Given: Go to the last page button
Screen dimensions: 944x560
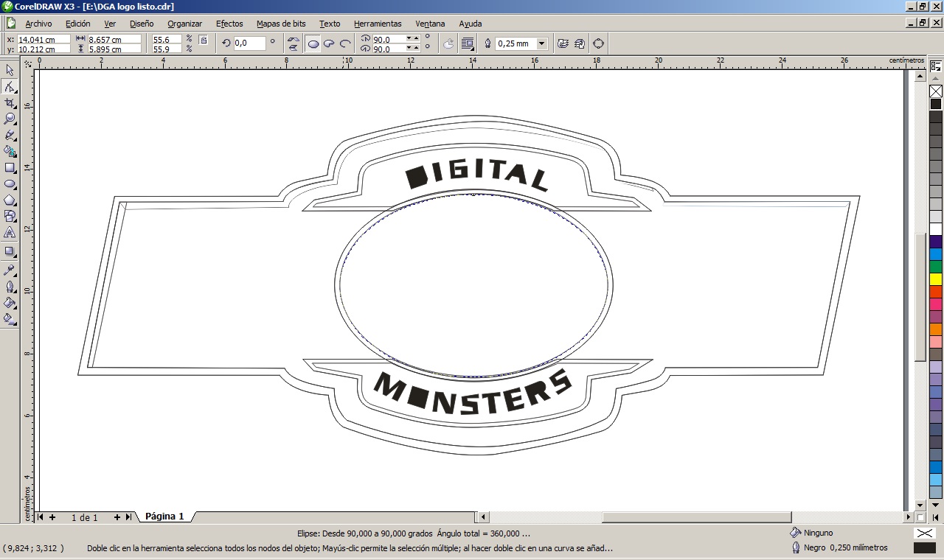Looking at the screenshot, I should point(128,517).
